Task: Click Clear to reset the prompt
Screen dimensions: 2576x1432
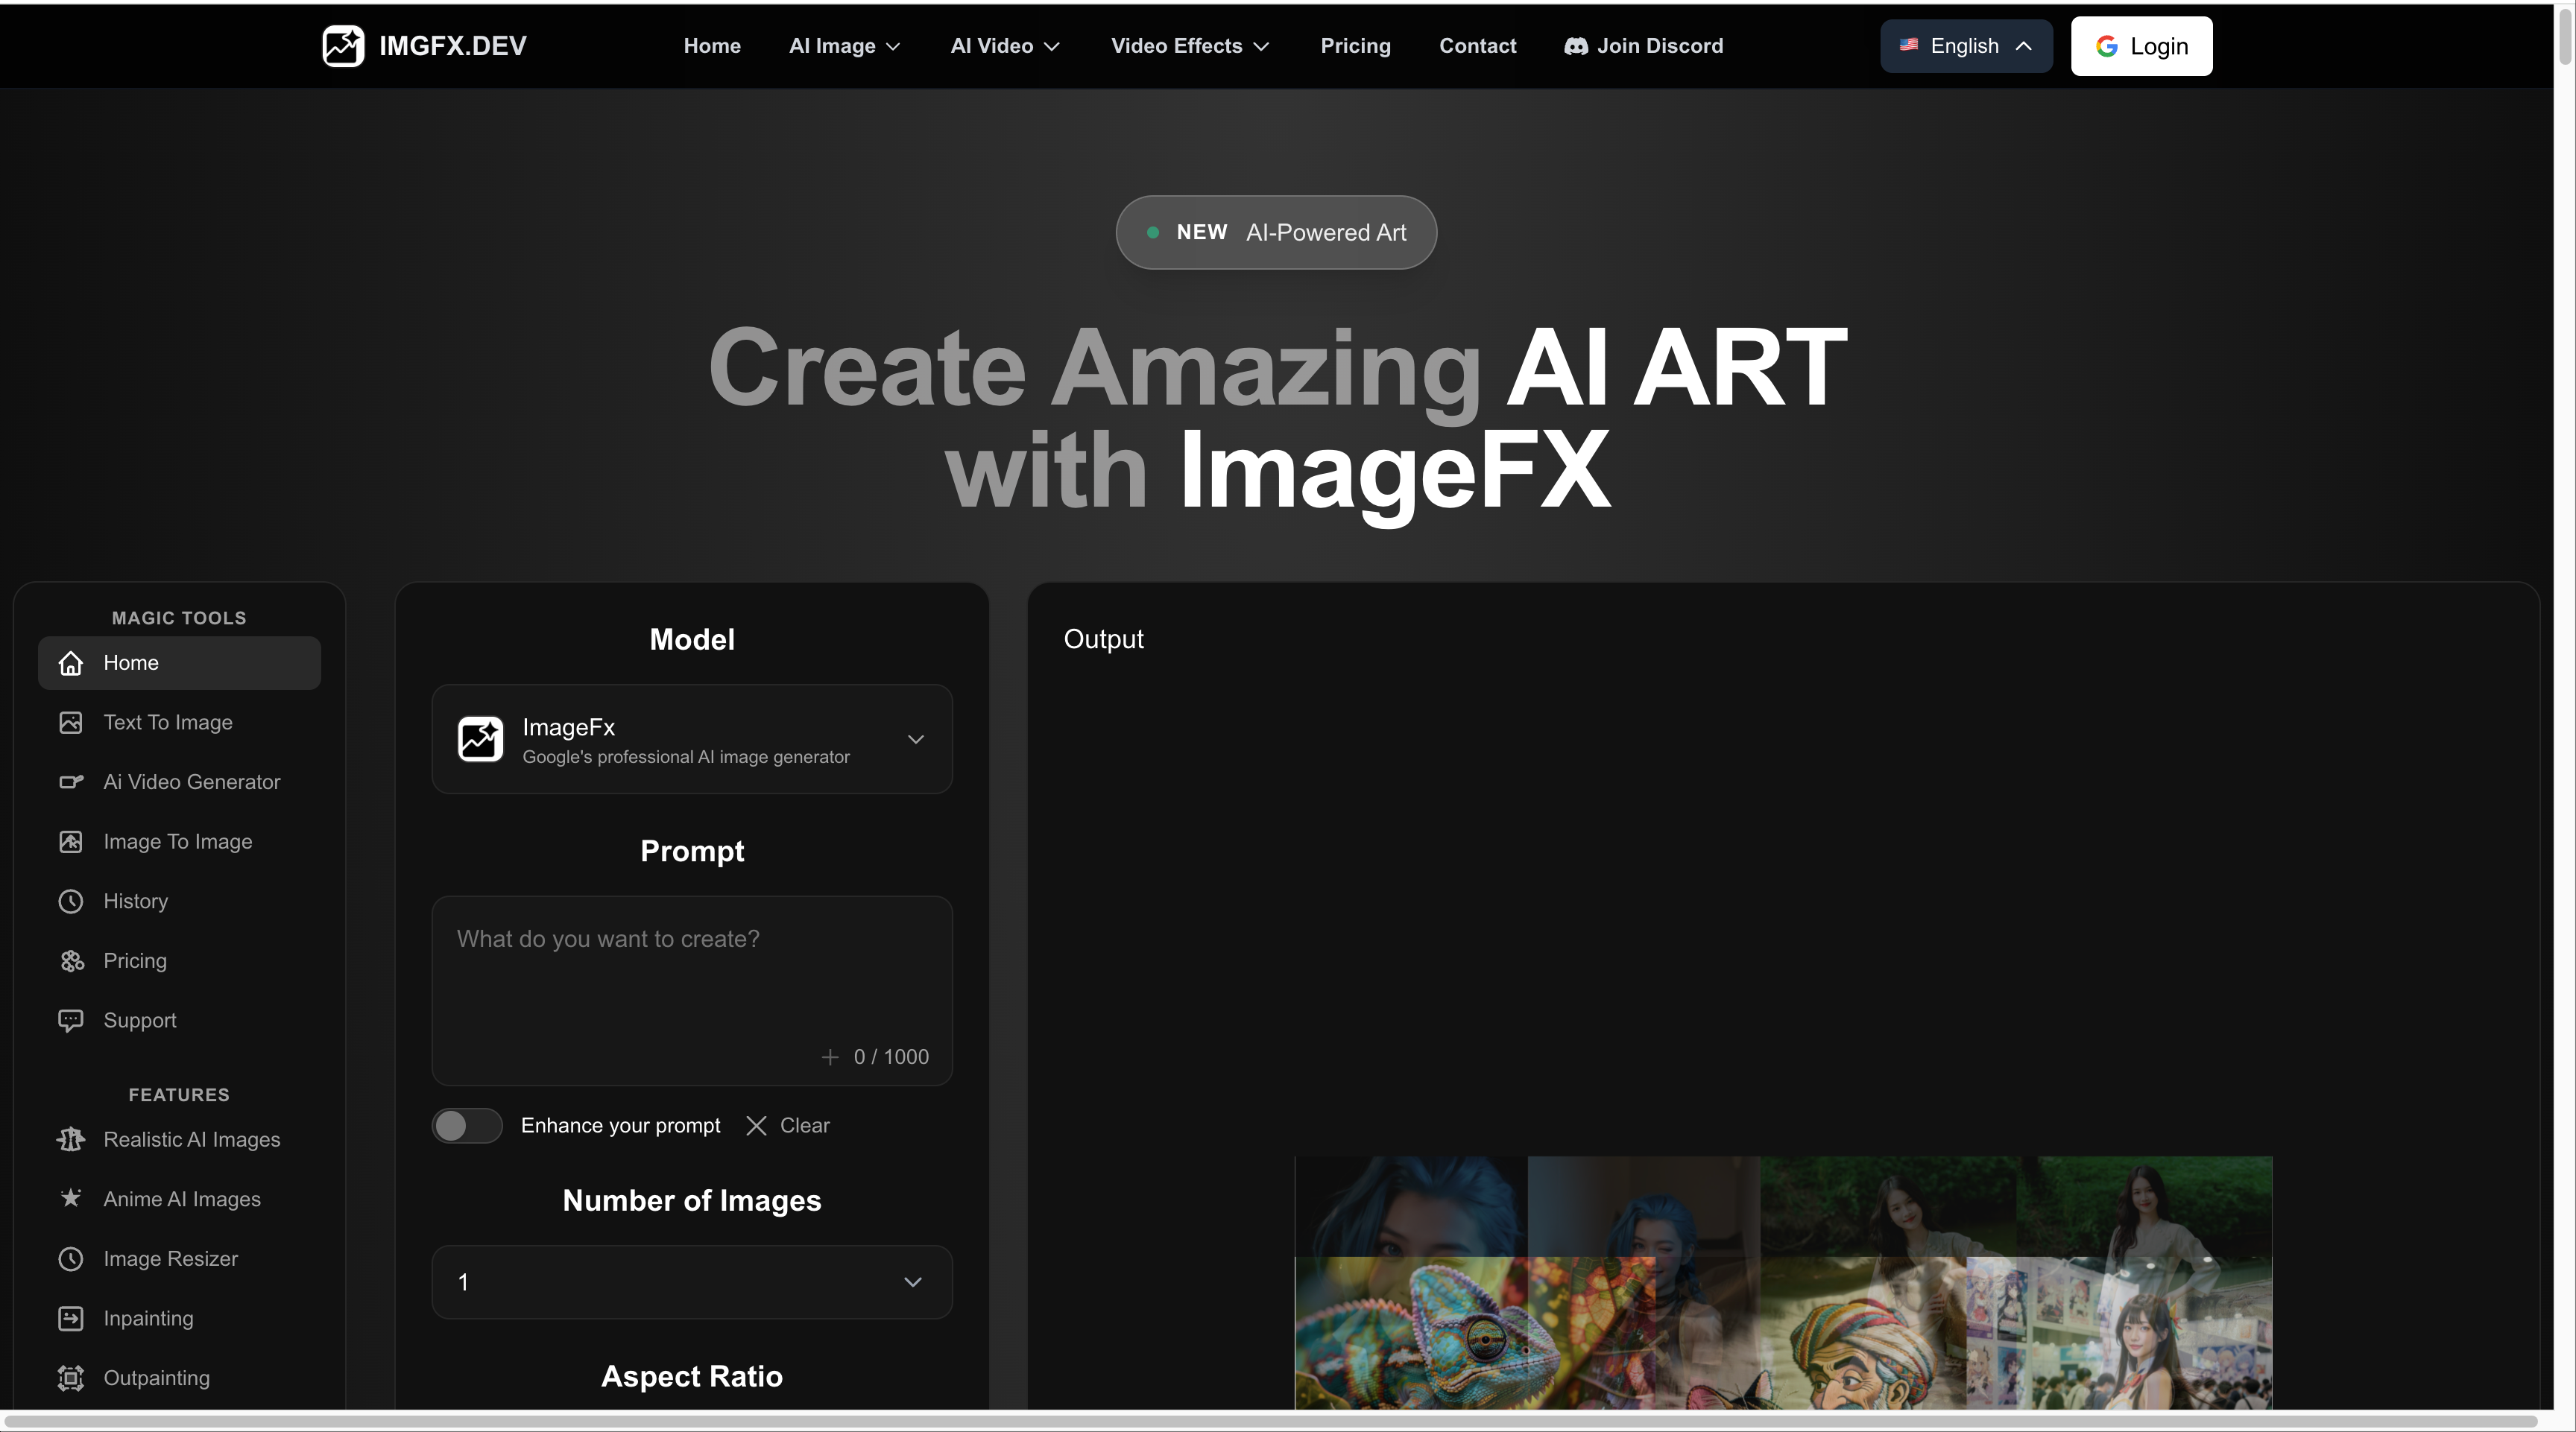Action: 788,1125
